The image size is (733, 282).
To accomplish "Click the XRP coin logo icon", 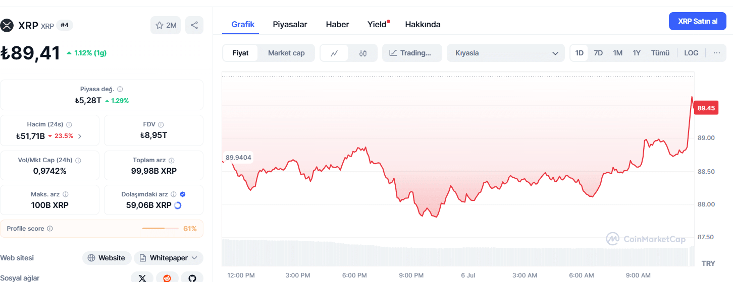I will (7, 25).
